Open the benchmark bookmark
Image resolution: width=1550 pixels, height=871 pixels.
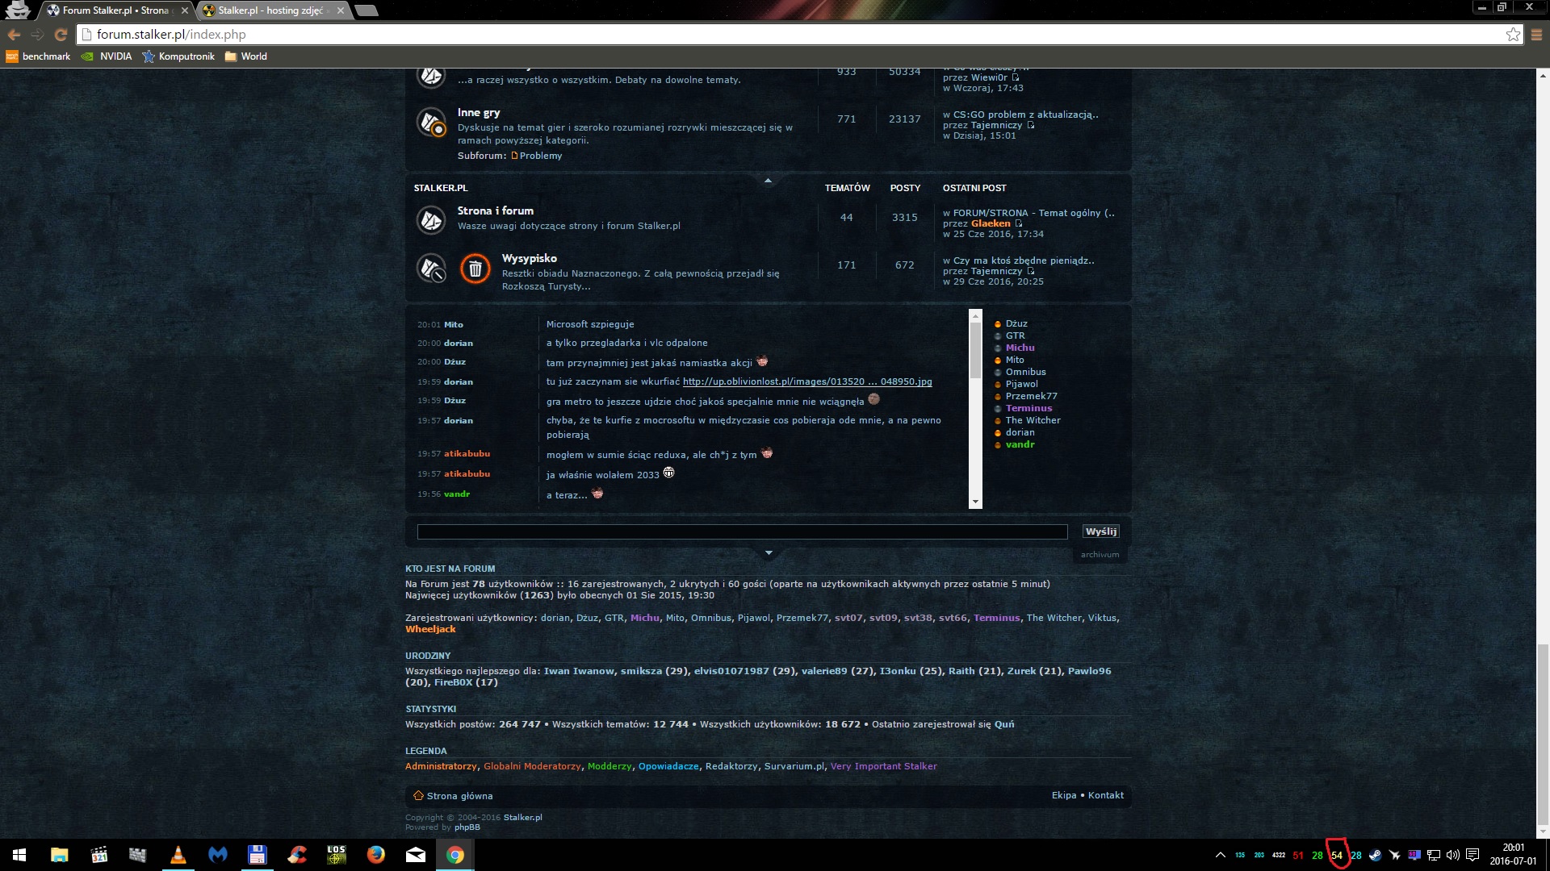[x=38, y=56]
